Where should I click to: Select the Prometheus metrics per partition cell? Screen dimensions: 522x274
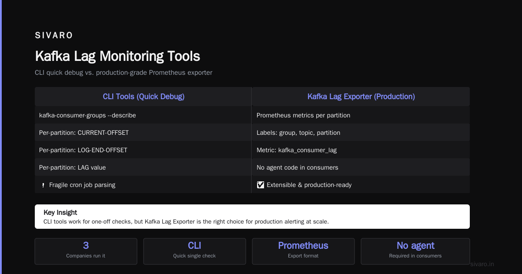(x=361, y=115)
